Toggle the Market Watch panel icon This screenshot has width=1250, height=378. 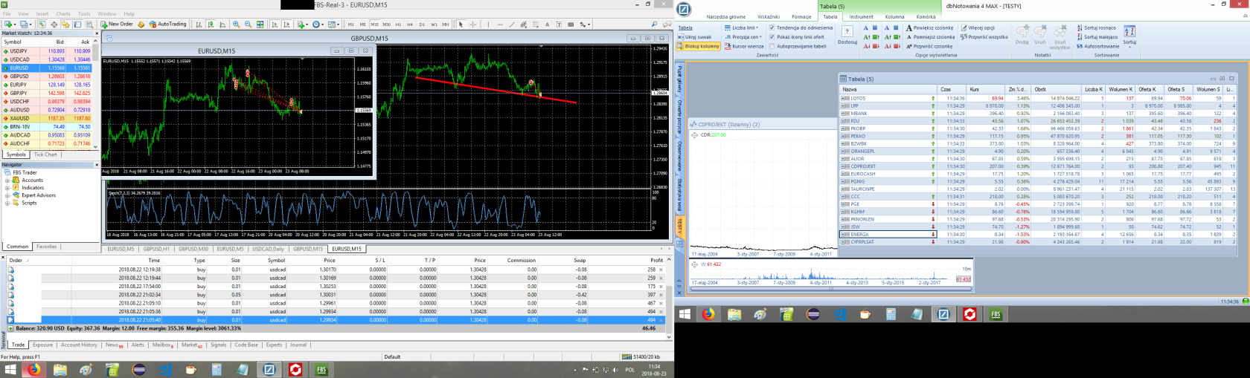coord(42,25)
